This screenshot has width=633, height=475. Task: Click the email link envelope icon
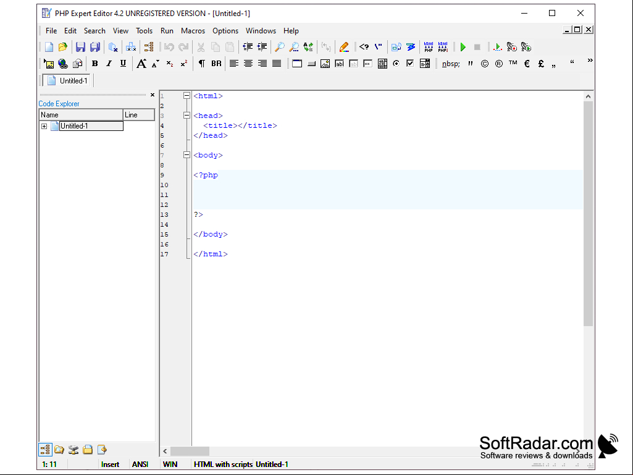coord(78,64)
